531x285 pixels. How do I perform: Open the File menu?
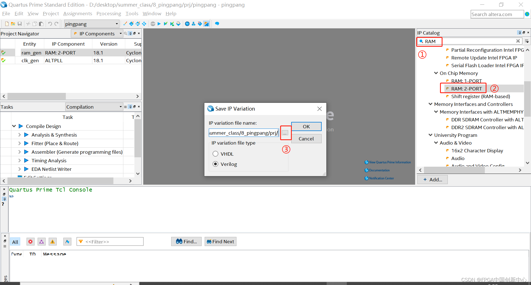6,14
